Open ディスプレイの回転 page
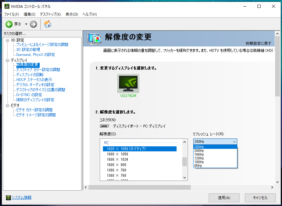282x206 pixels. [x=30, y=75]
